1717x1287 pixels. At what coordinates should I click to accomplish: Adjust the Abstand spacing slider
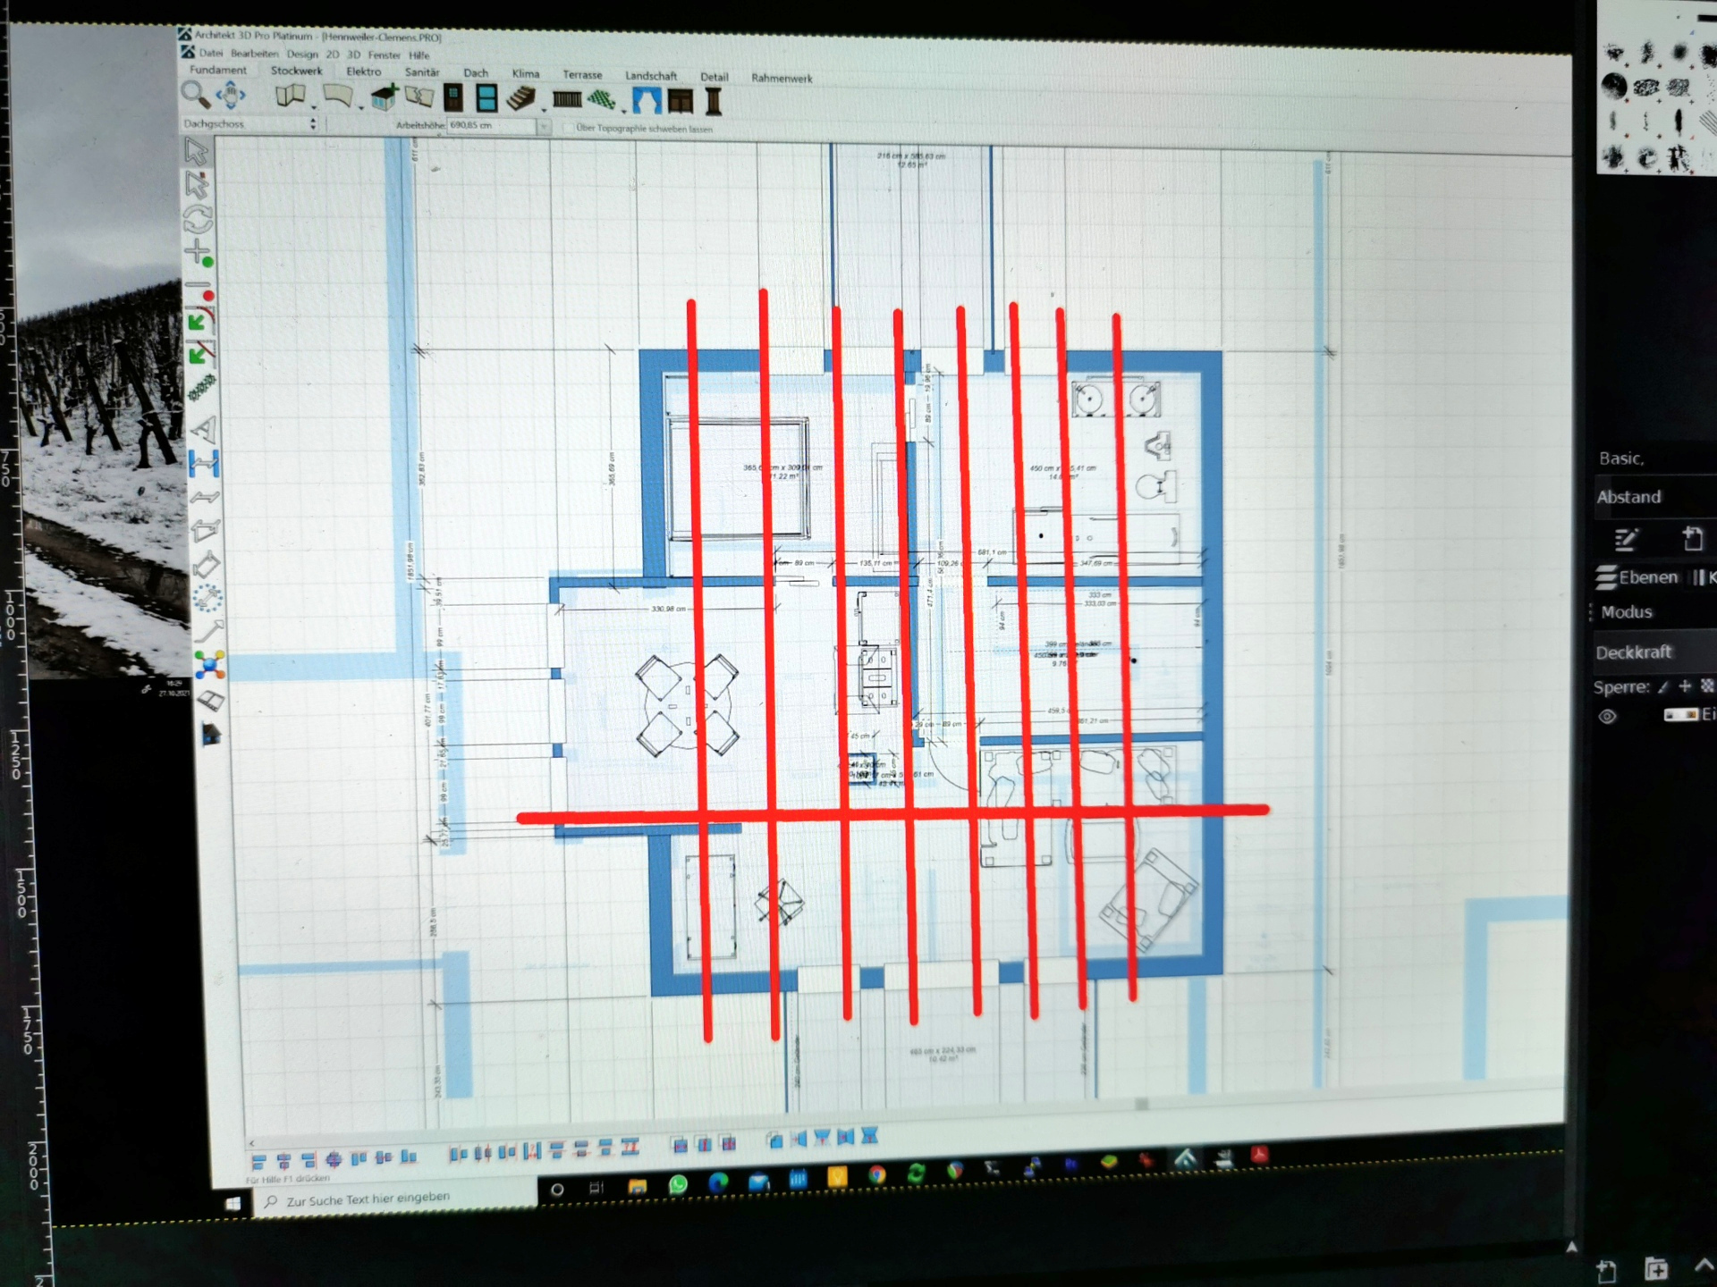point(1654,497)
